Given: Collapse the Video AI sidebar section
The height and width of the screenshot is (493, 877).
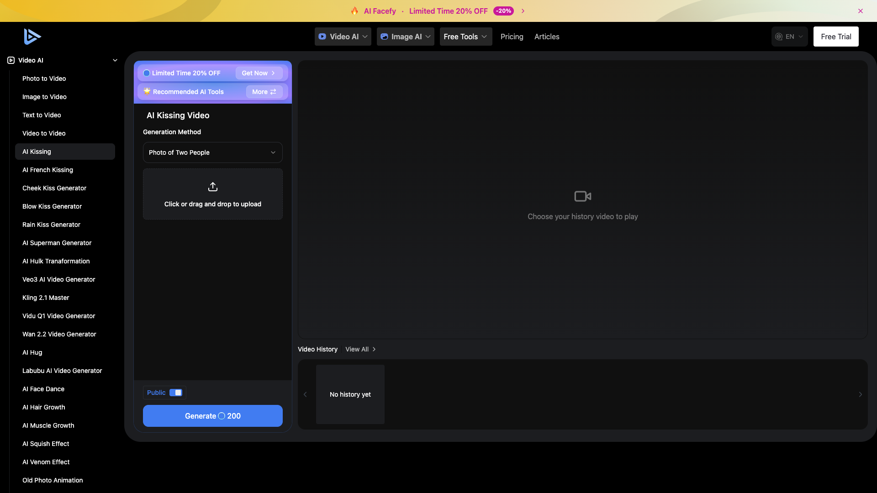Looking at the screenshot, I should tap(115, 60).
